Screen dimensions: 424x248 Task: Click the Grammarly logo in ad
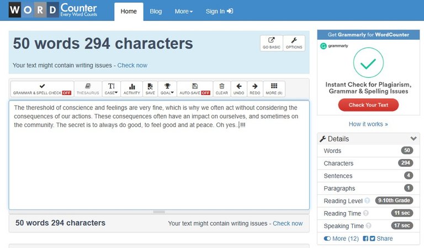(334, 46)
